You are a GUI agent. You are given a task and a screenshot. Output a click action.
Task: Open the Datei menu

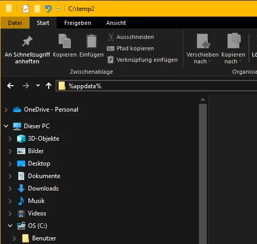click(x=15, y=23)
